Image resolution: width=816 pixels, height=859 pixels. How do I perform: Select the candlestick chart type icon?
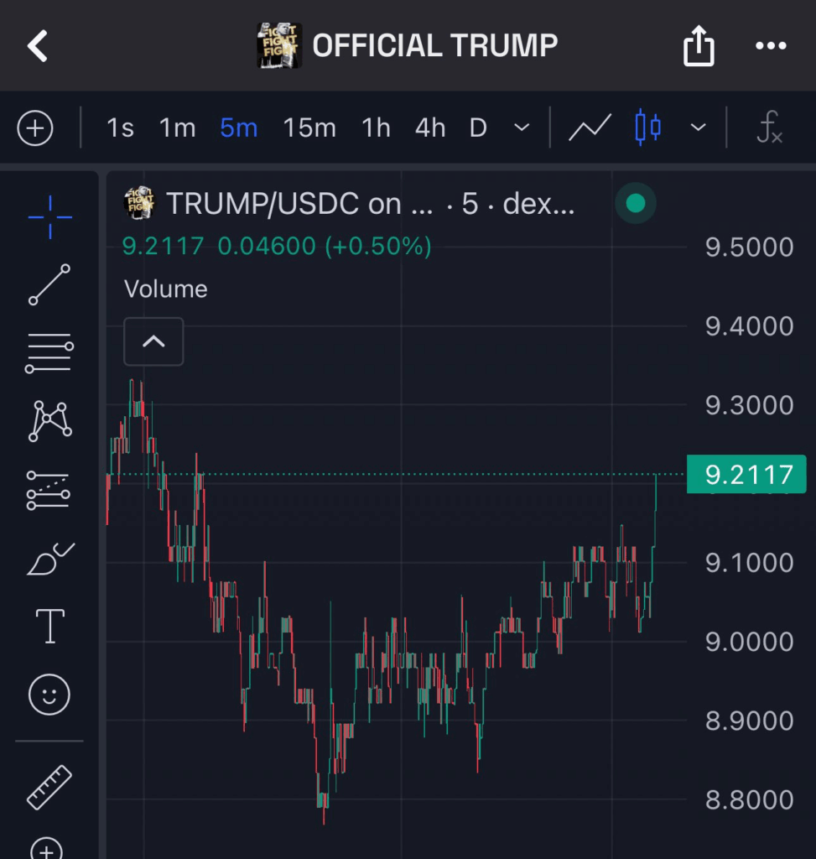648,128
